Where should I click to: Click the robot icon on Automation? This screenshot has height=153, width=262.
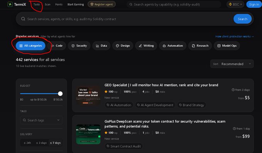pyautogui.click(x=164, y=46)
